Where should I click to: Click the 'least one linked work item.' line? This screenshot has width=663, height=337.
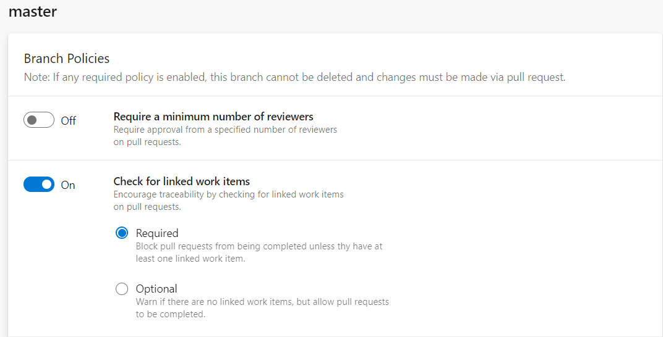click(190, 259)
